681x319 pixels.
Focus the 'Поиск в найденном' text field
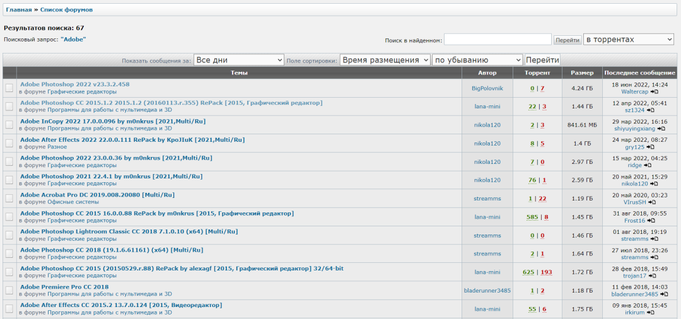(498, 40)
